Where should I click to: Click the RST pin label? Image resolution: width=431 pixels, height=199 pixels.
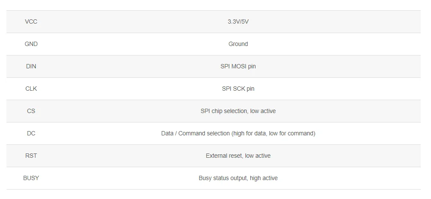click(x=31, y=156)
